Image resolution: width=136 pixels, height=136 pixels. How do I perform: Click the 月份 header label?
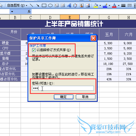pyautogui.click(x=14, y=32)
